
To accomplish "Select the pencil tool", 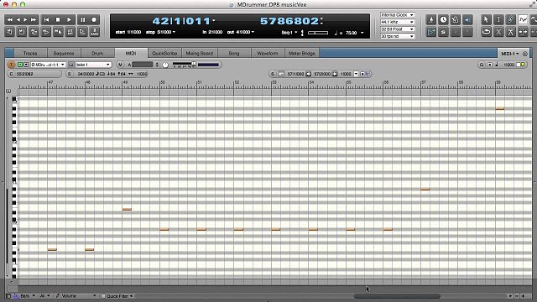I will (x=511, y=20).
